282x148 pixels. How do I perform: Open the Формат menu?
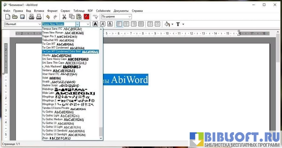click(52, 11)
